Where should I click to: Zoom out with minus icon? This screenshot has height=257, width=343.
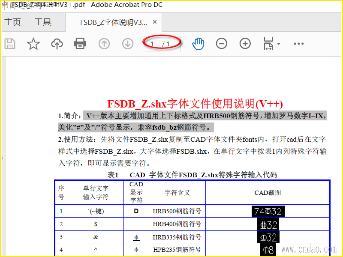222,44
